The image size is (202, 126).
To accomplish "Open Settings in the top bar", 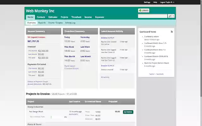I will pos(147,2).
